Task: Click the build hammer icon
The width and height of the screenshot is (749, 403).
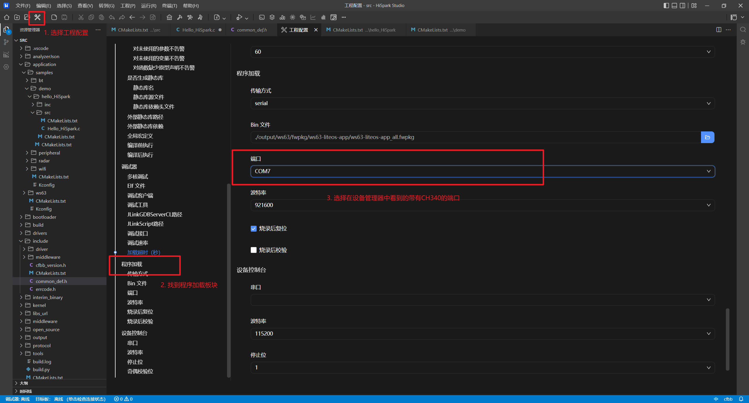Action: [x=180, y=18]
